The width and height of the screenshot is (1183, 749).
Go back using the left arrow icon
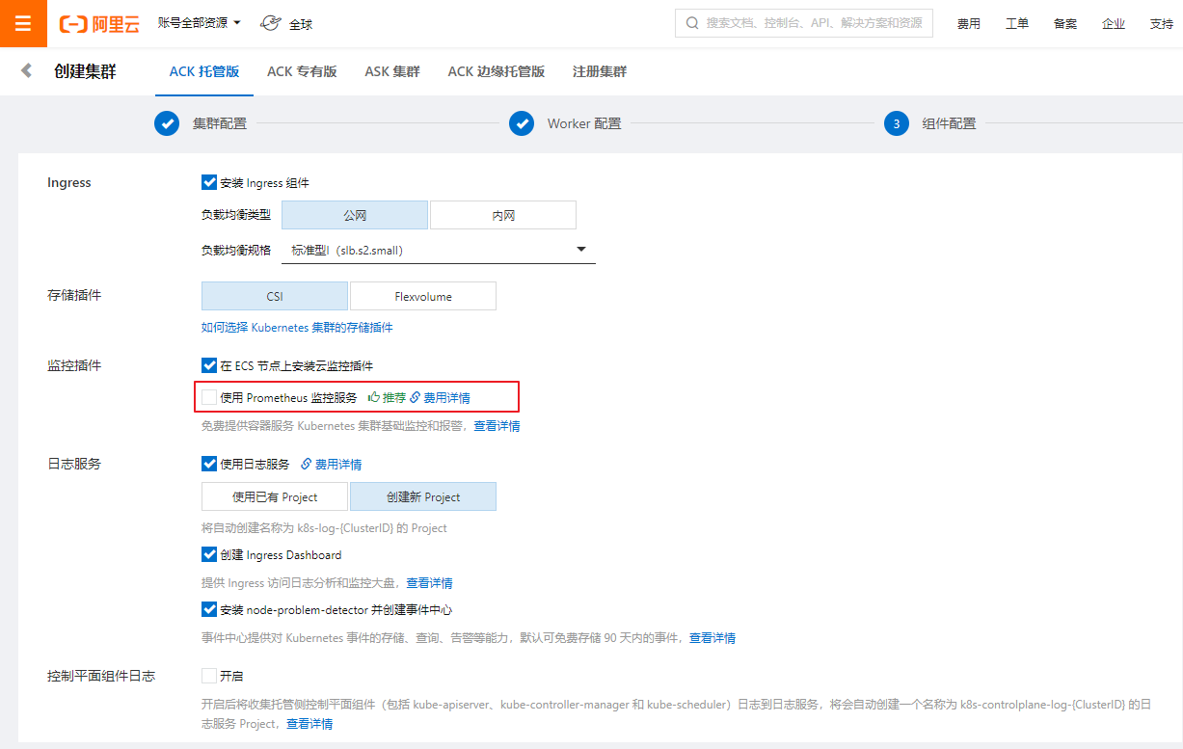pyautogui.click(x=26, y=70)
